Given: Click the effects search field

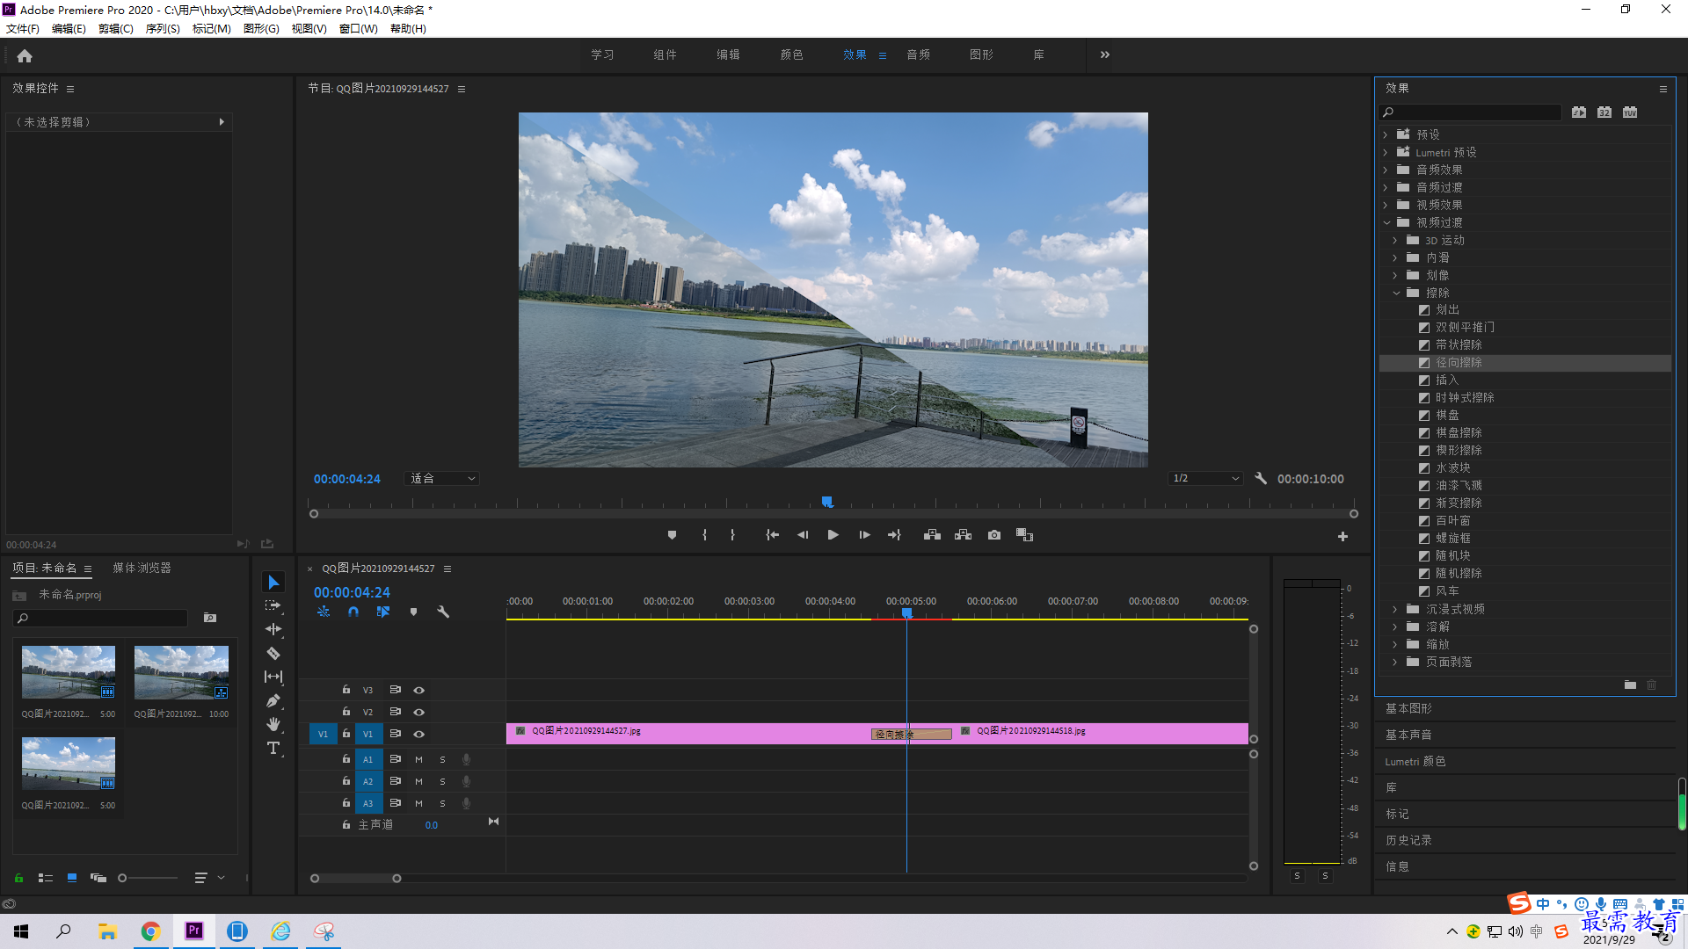Looking at the screenshot, I should pos(1470,112).
